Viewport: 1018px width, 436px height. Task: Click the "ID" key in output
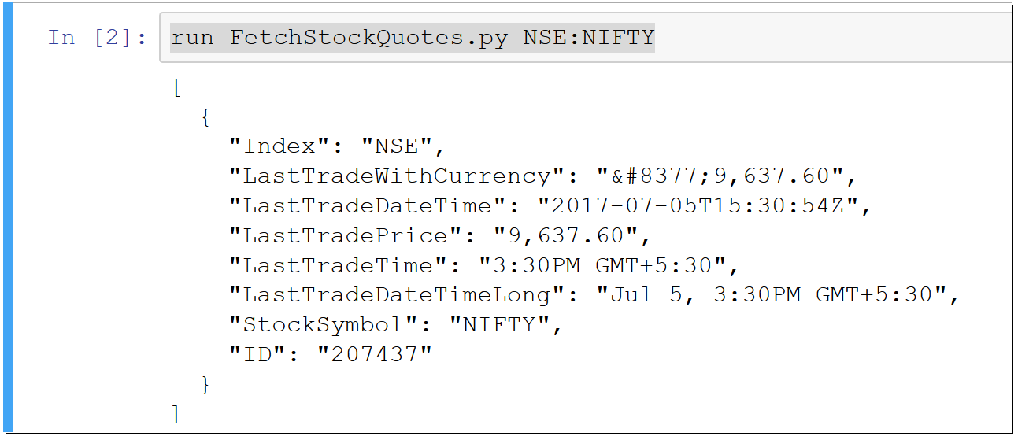(x=259, y=354)
